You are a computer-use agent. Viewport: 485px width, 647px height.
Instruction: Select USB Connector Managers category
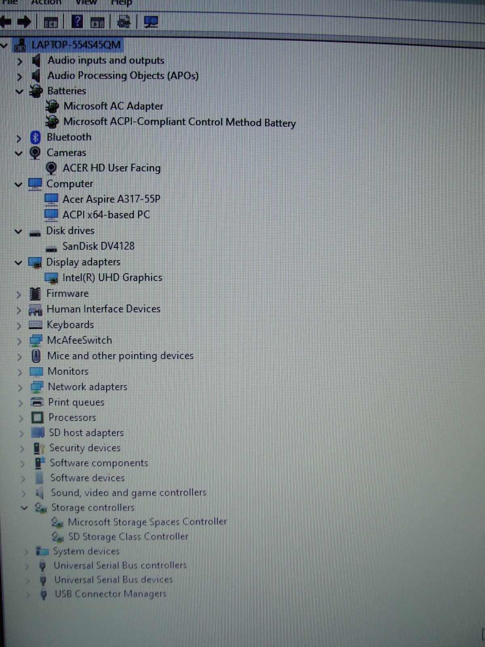(x=111, y=594)
